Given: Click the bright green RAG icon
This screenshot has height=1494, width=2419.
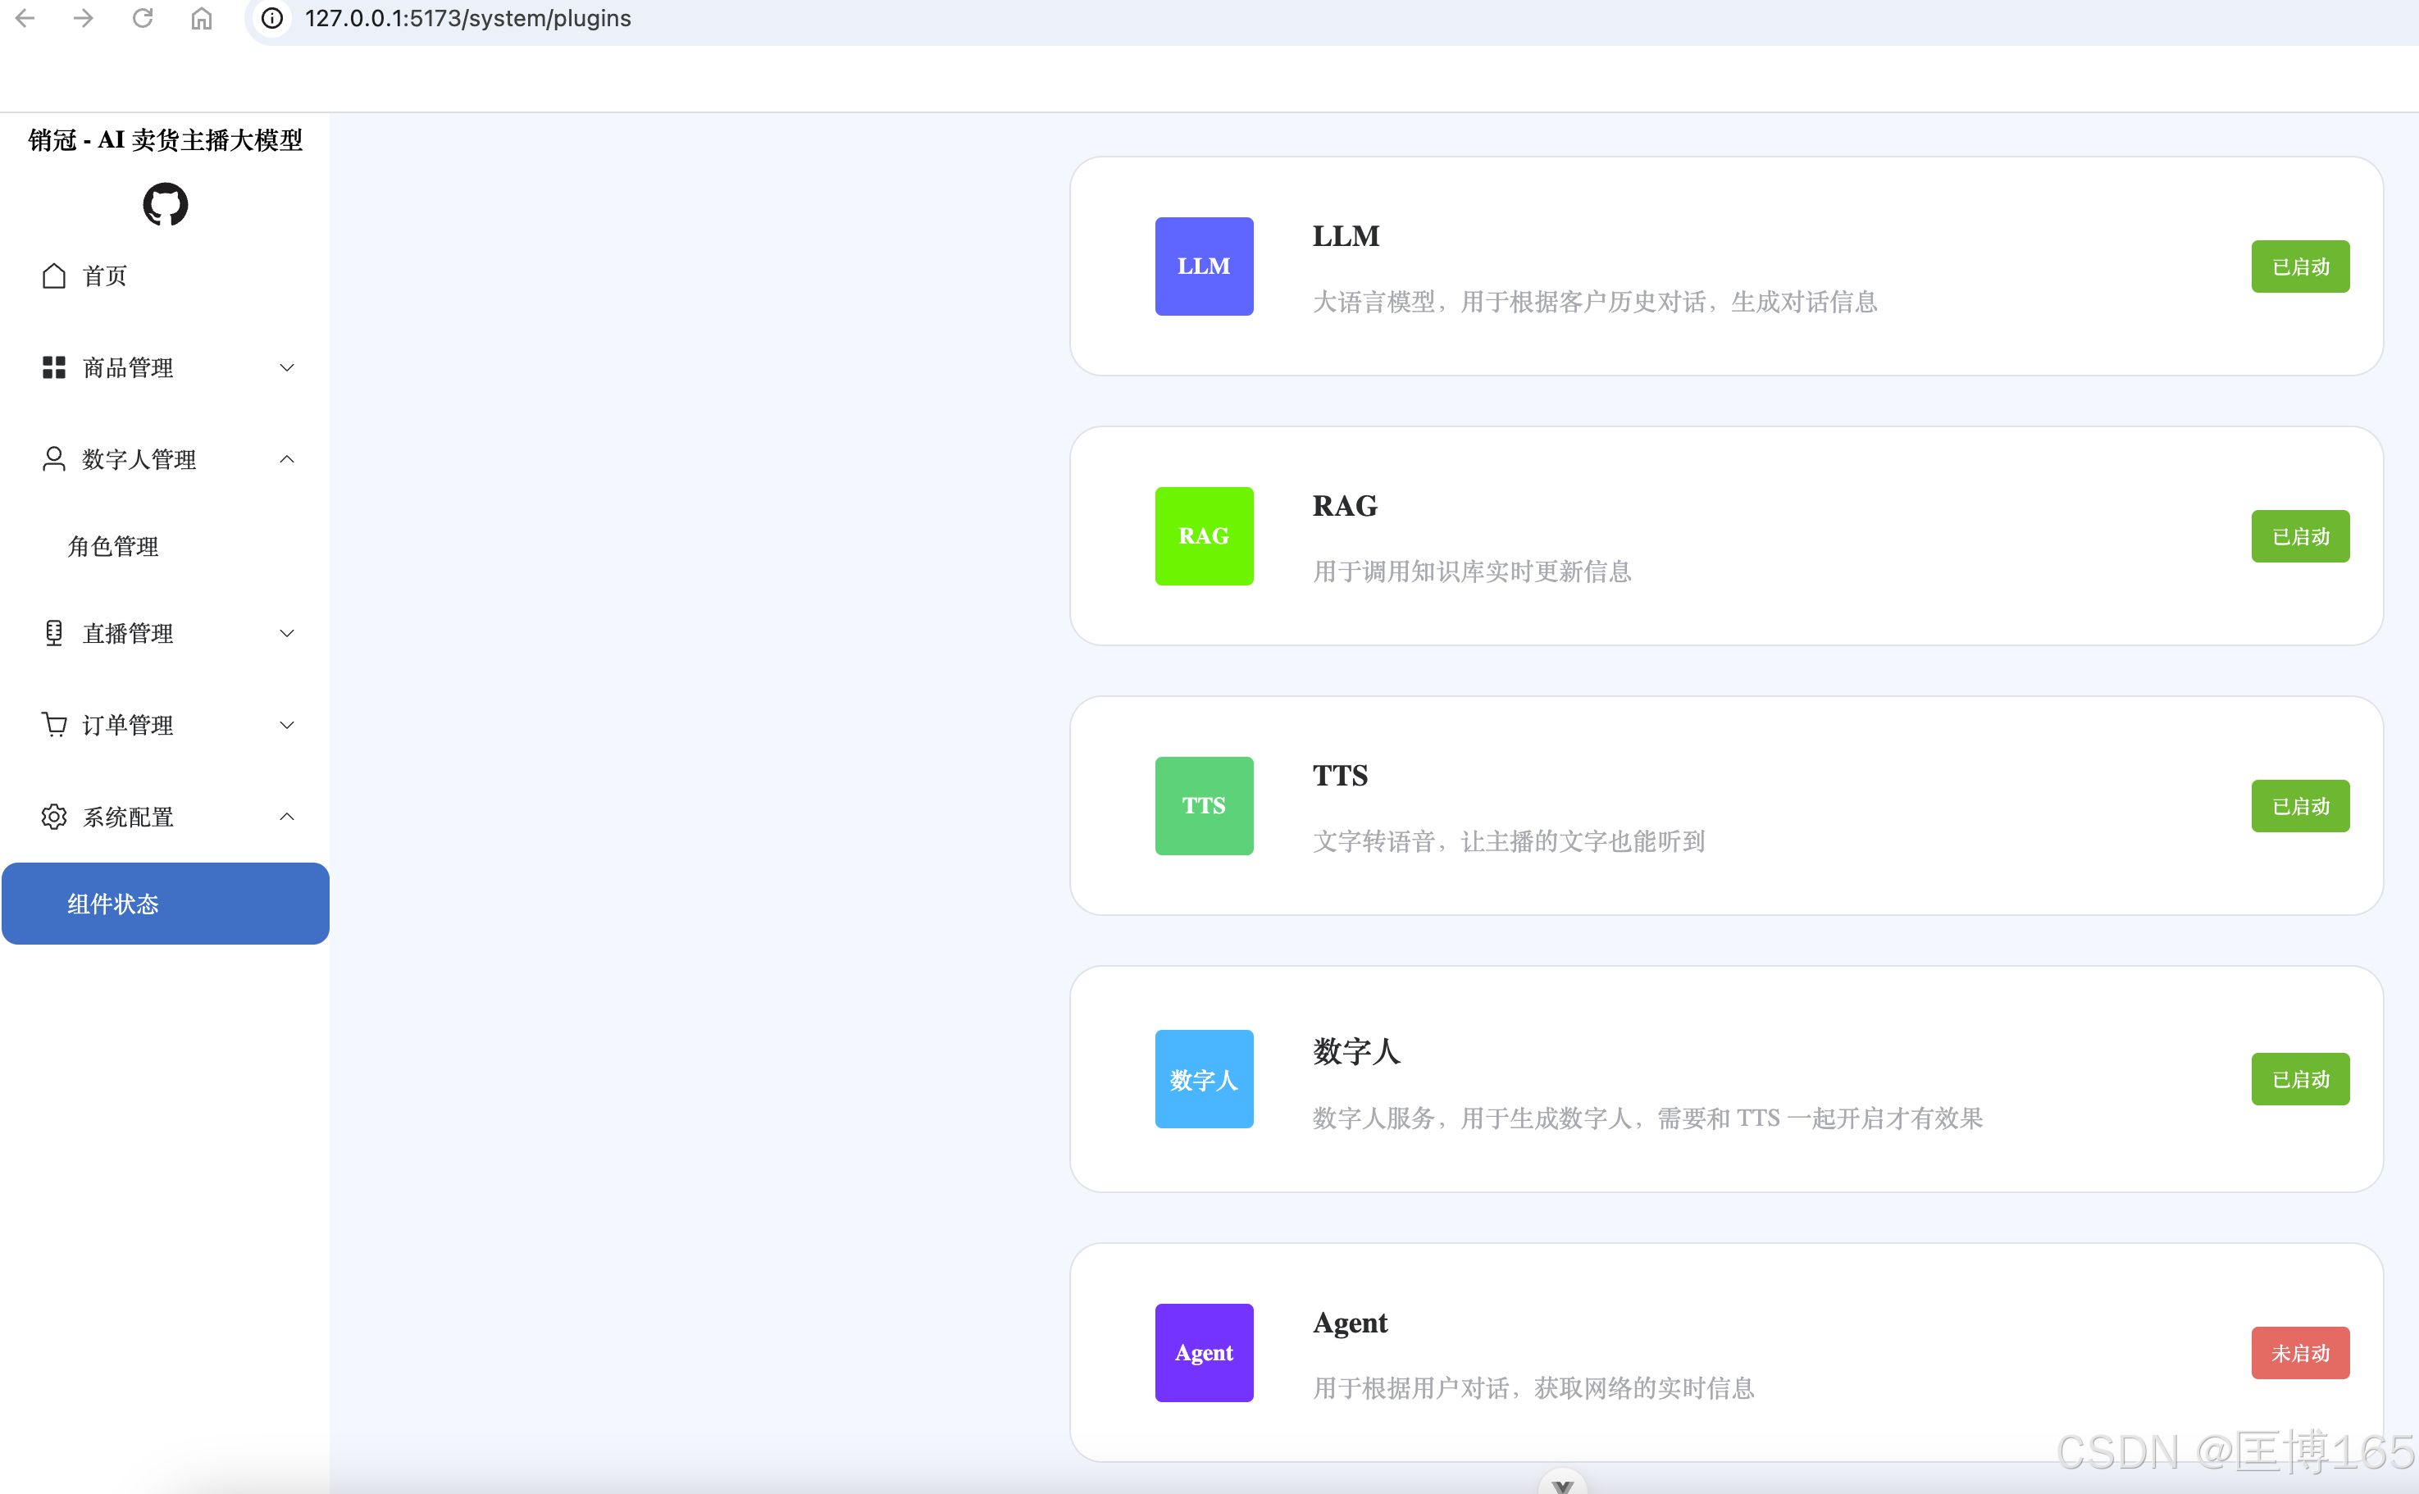Looking at the screenshot, I should [x=1204, y=536].
